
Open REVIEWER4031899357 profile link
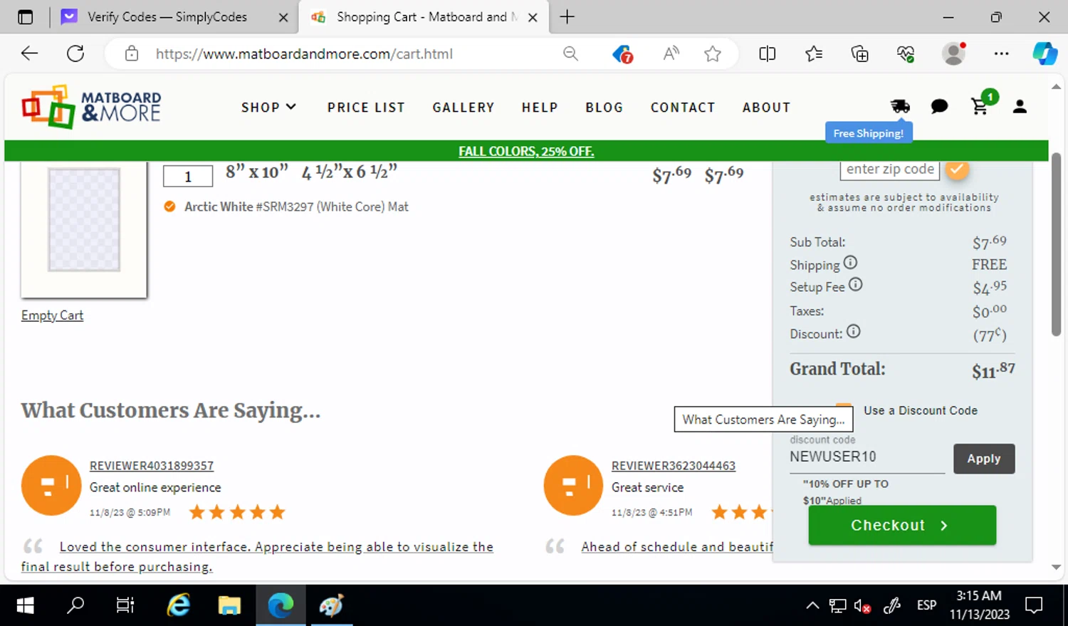click(x=152, y=466)
